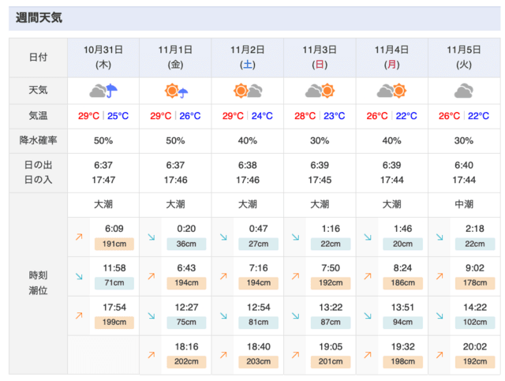Screen dimensions: 505x381
Task: Click the 週間天気 section heading
Action: coord(39,17)
